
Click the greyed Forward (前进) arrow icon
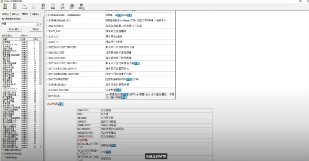(x=34, y=6)
